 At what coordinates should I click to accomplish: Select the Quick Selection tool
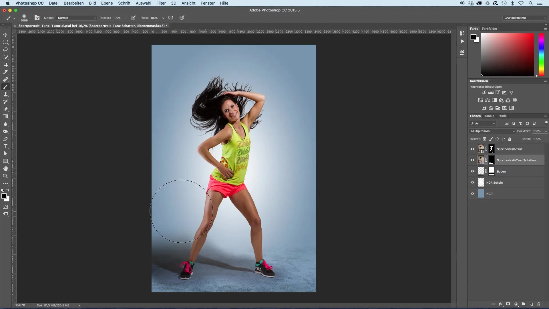coord(5,57)
